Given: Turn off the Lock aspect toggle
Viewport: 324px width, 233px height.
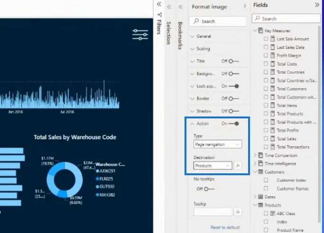Looking at the screenshot, I should coord(234,86).
